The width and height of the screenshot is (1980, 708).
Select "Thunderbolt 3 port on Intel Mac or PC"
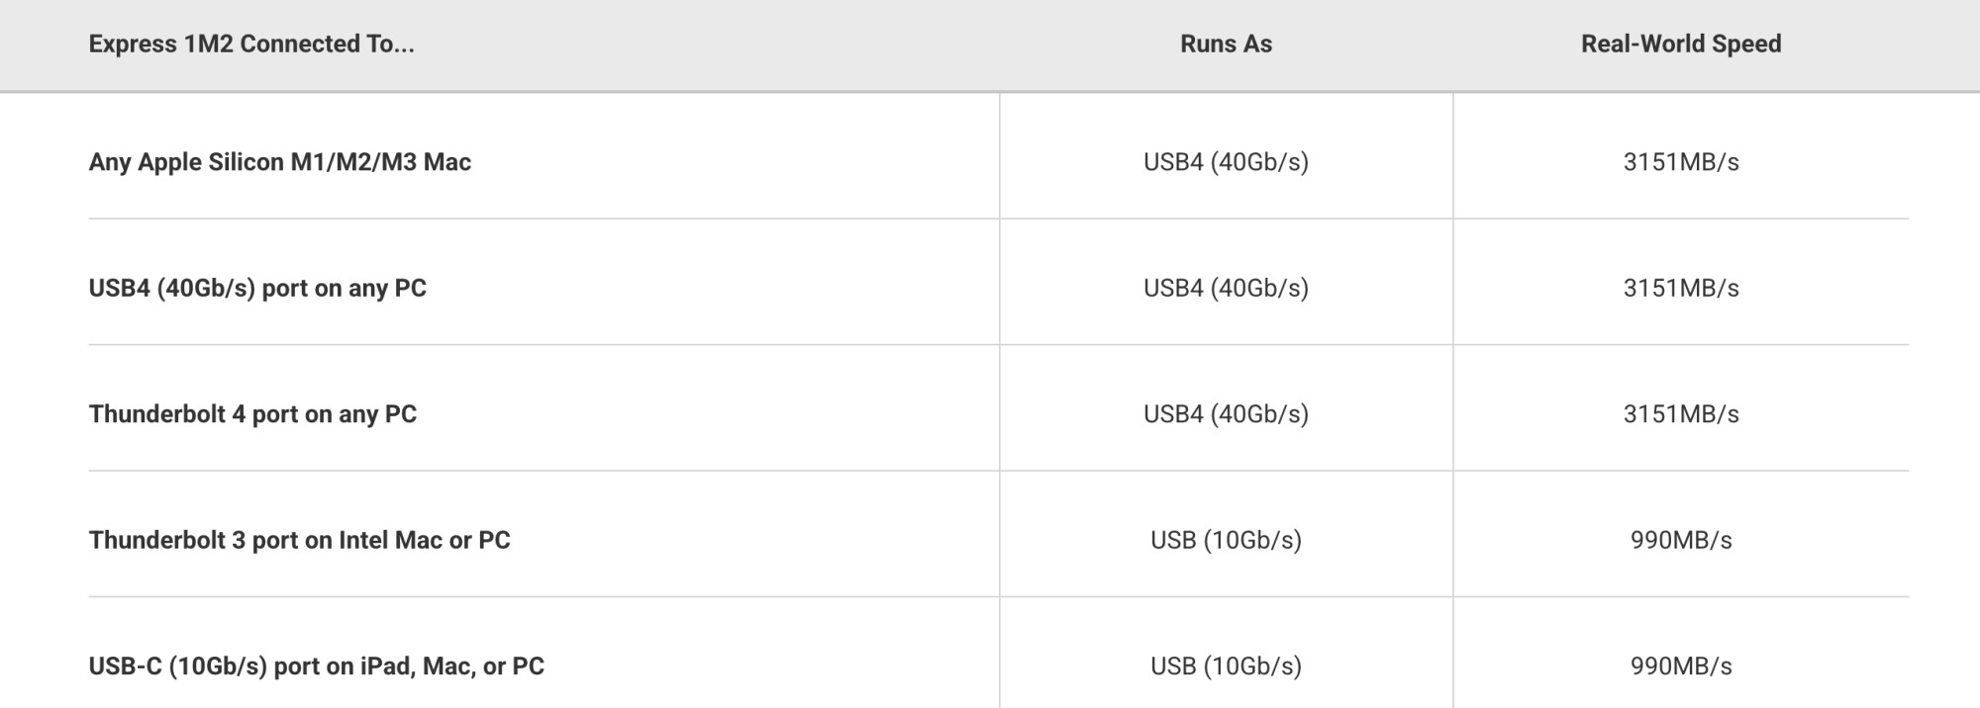300,540
